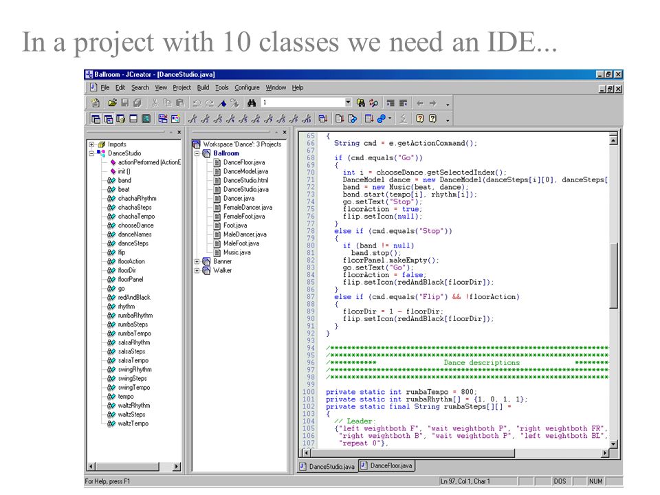The width and height of the screenshot is (660, 495).
Task: Click the Paste clipboard icon
Action: (179, 102)
